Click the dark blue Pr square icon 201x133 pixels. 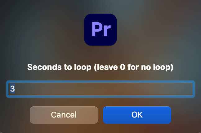100,30
